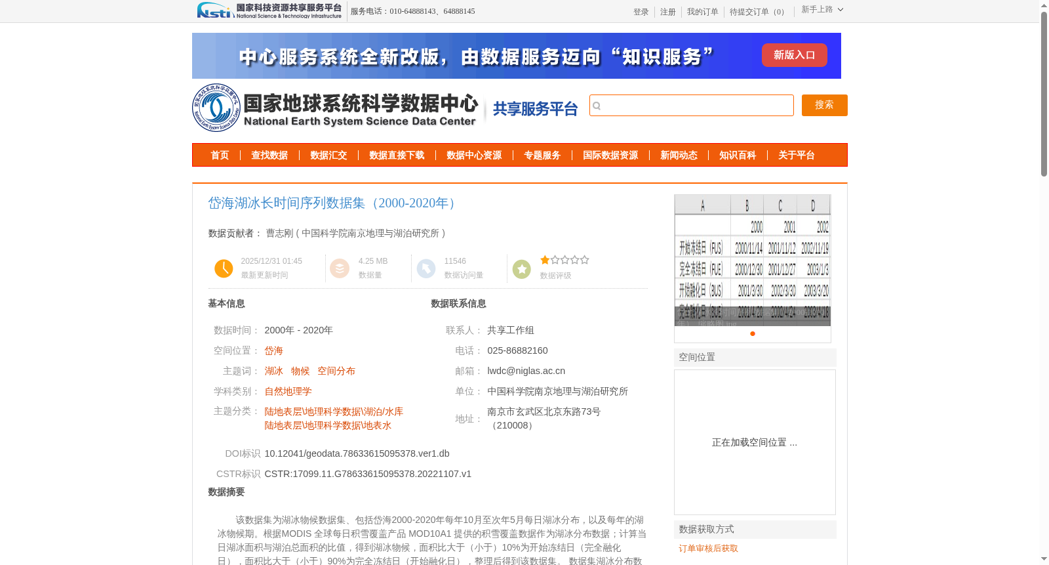Click the email lwdc@niglas.ac.cn
This screenshot has width=1049, height=565.
tap(526, 371)
